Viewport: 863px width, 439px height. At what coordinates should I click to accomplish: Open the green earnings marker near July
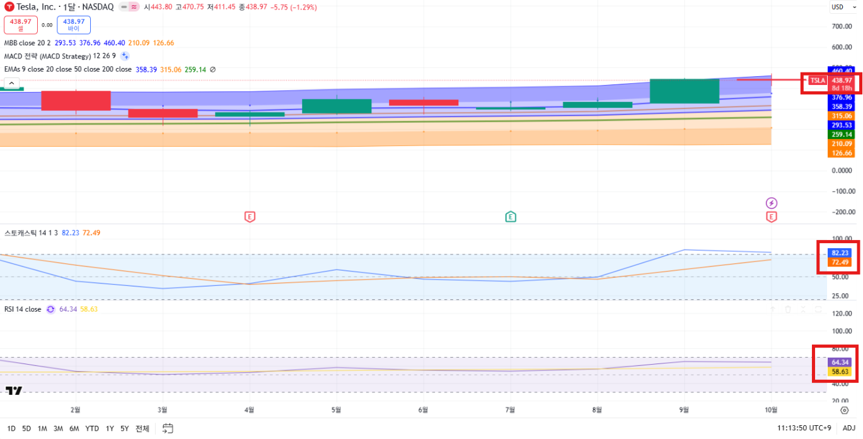511,217
